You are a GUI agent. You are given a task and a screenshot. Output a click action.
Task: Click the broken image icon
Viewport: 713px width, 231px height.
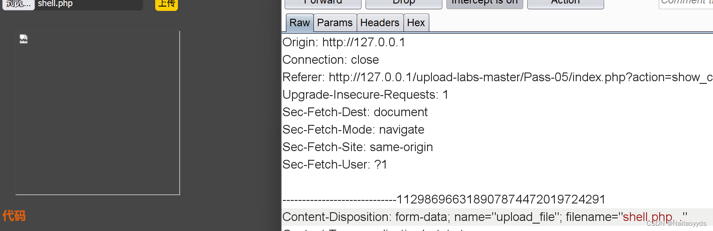24,39
